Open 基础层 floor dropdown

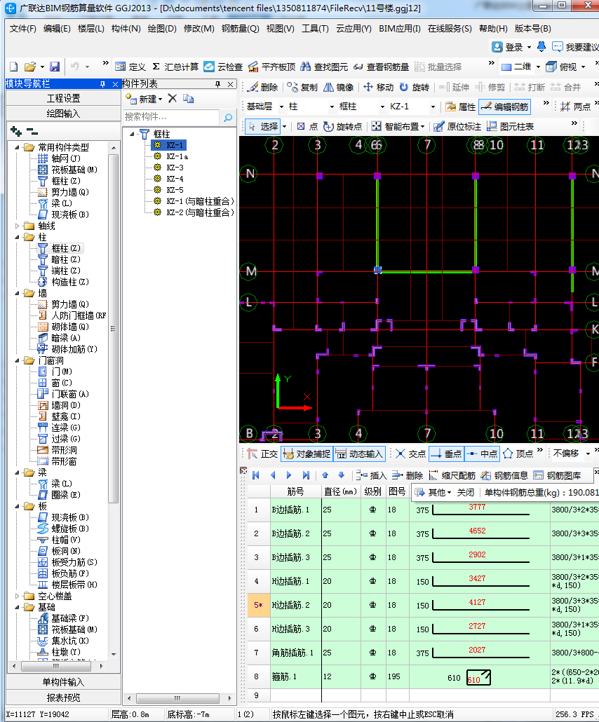coord(281,107)
